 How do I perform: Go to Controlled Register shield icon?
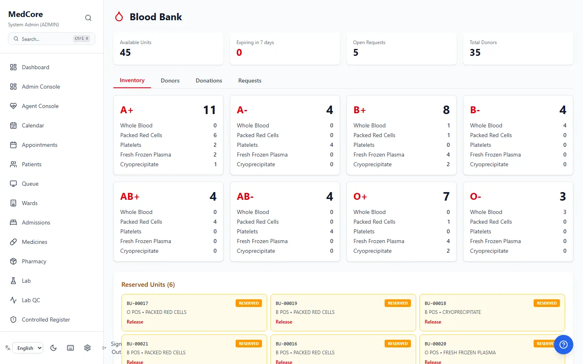point(13,320)
